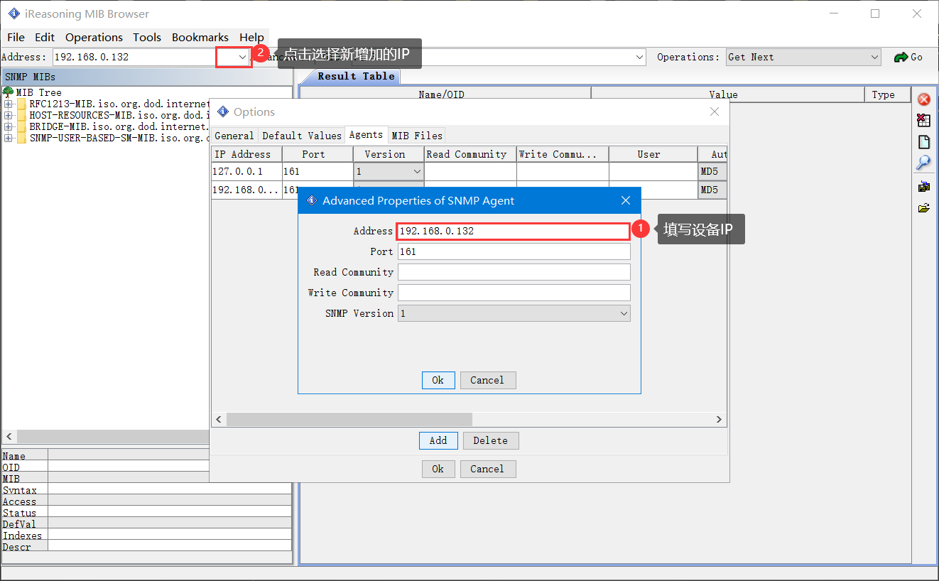Click the open folder icon in right toolbar
This screenshot has height=581, width=939.
tap(923, 208)
